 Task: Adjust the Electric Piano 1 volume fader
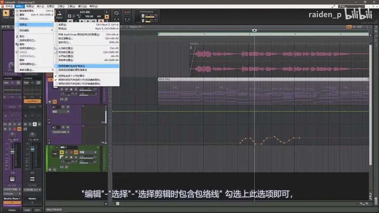[12, 152]
